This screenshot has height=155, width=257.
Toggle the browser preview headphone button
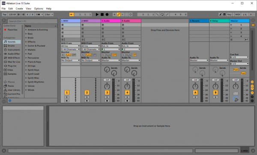coord(10,101)
